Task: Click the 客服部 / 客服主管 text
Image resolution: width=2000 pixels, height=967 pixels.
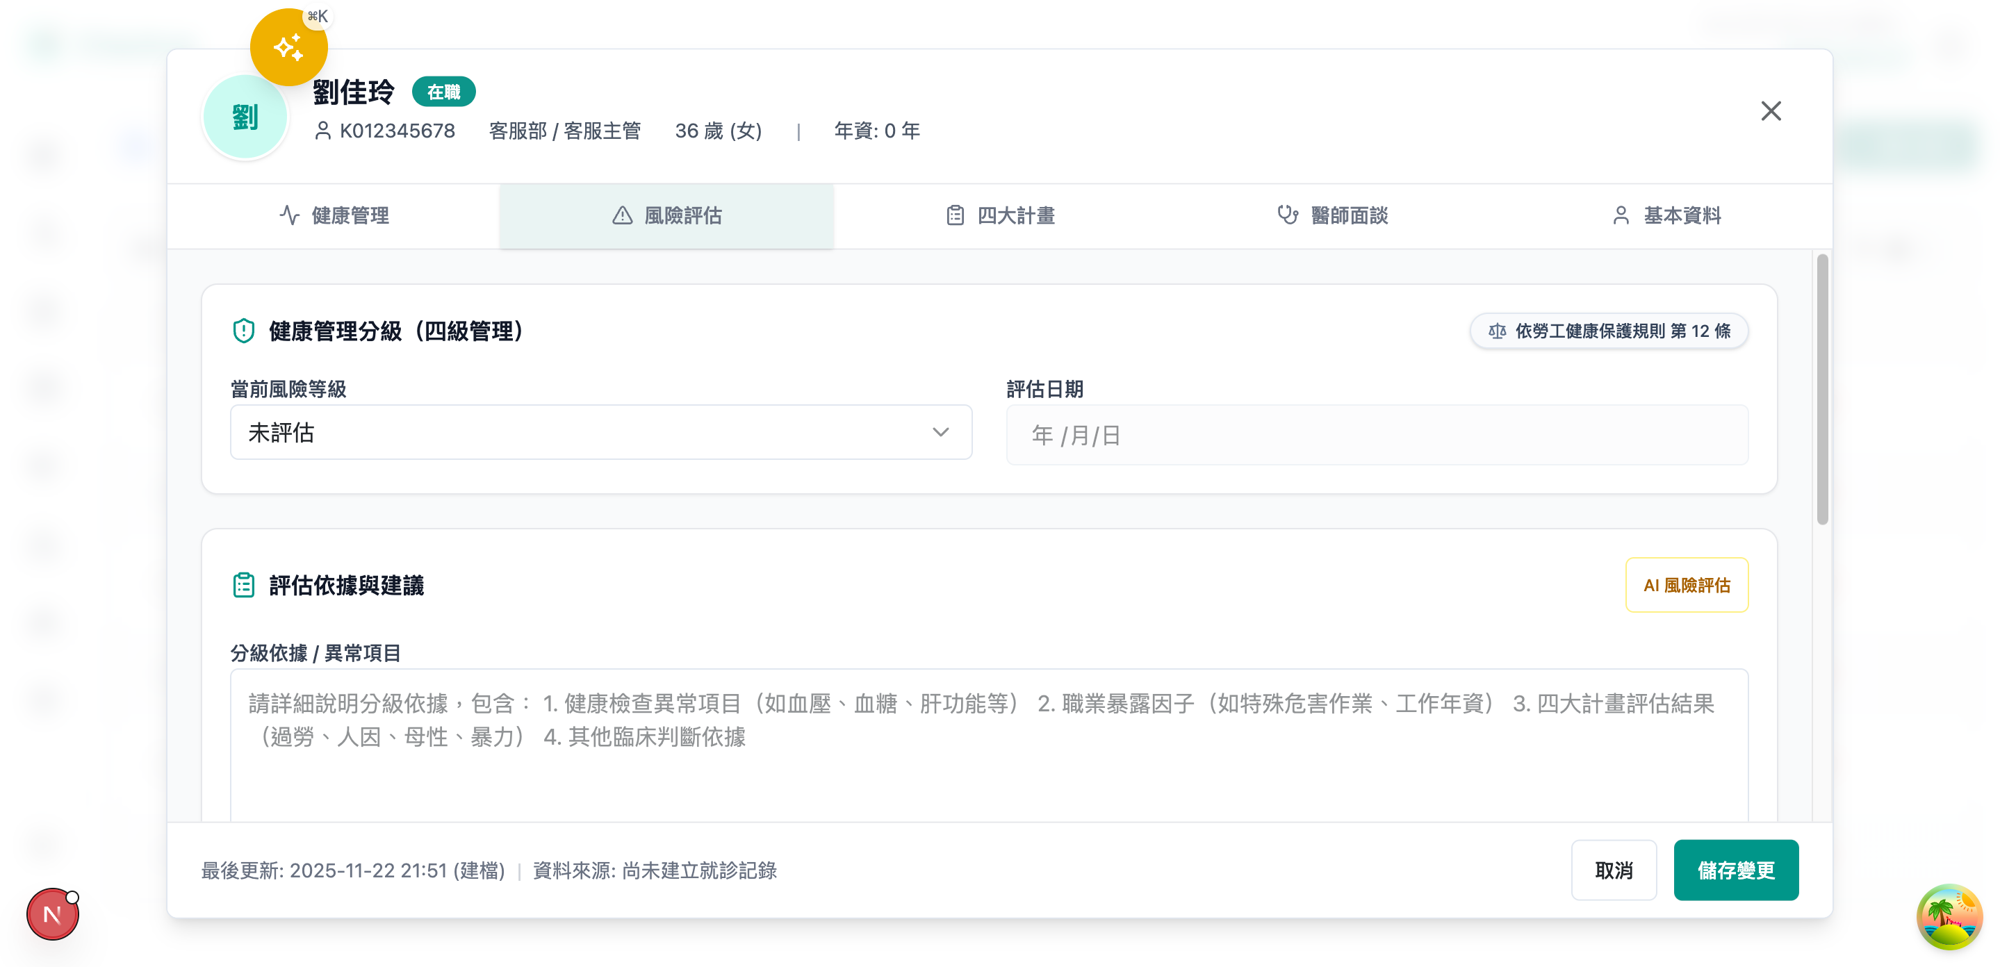Action: click(565, 131)
